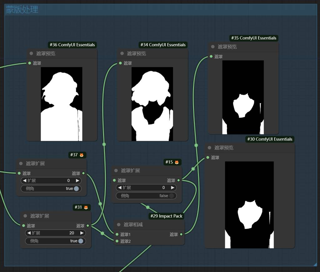
Task: Click the title dot of node #30 遮罩预览
Action: point(209,148)
